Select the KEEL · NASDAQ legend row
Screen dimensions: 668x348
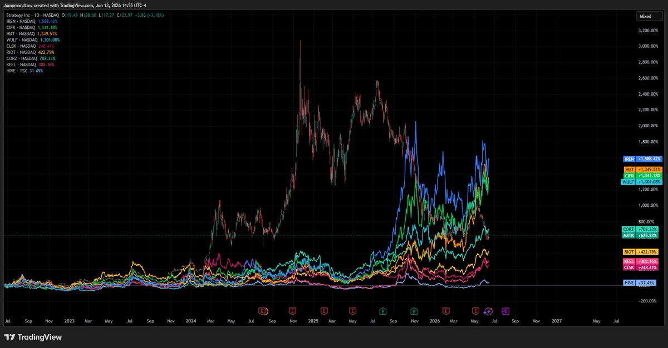(x=30, y=64)
